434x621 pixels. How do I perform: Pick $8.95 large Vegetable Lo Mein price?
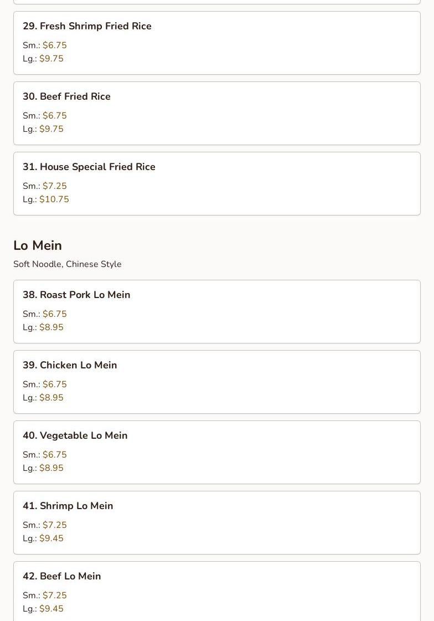51,468
